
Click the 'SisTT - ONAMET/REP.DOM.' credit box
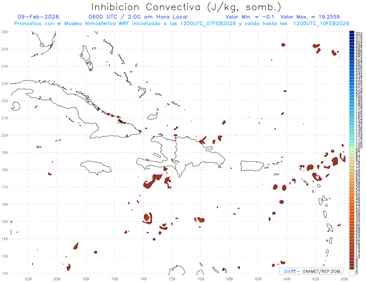(x=311, y=271)
